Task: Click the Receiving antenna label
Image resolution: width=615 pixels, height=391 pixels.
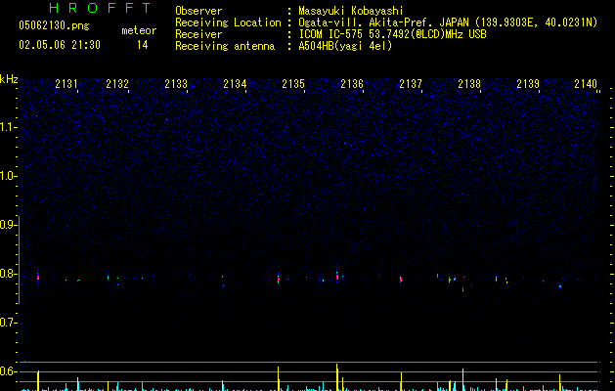Action: point(225,46)
